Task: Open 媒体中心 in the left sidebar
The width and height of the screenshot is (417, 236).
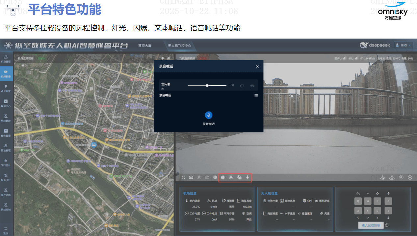Action: [6, 103]
